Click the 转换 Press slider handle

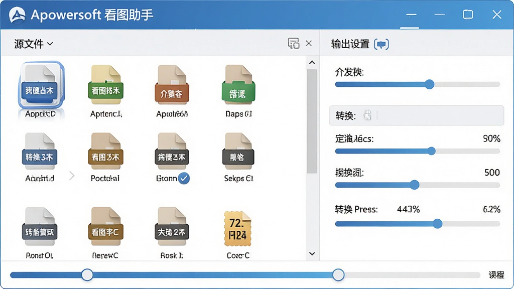[437, 224]
